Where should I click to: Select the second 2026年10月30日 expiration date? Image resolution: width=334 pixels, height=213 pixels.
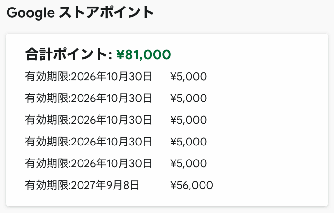[112, 98]
